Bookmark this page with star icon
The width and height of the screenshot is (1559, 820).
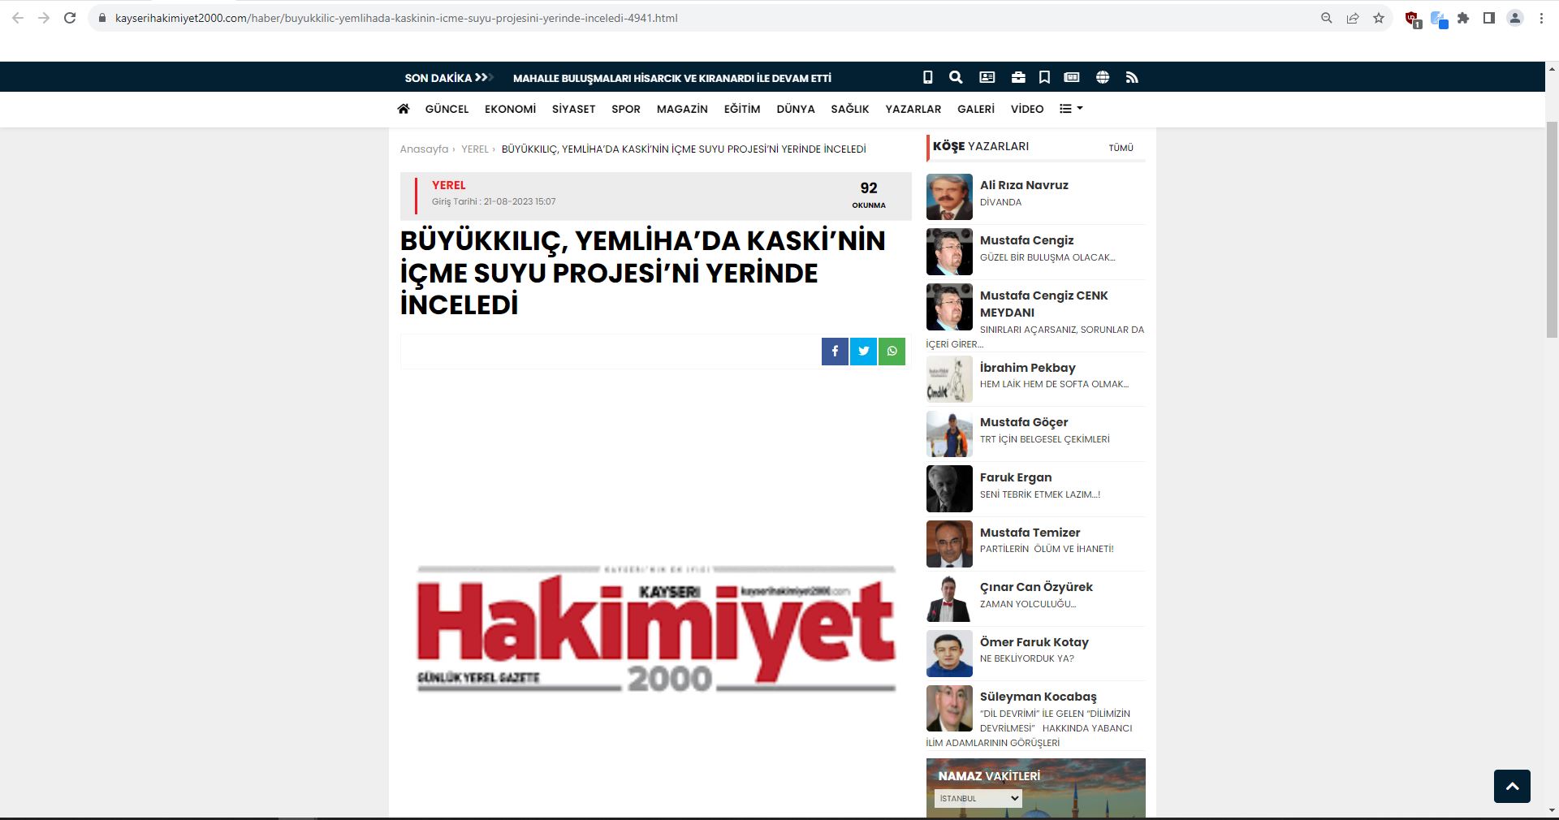click(x=1379, y=18)
